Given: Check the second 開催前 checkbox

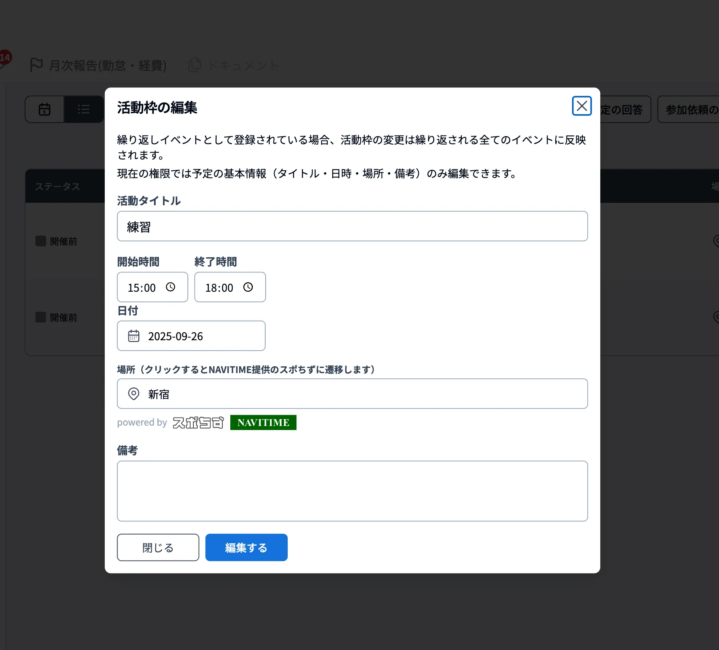Looking at the screenshot, I should click(x=41, y=317).
